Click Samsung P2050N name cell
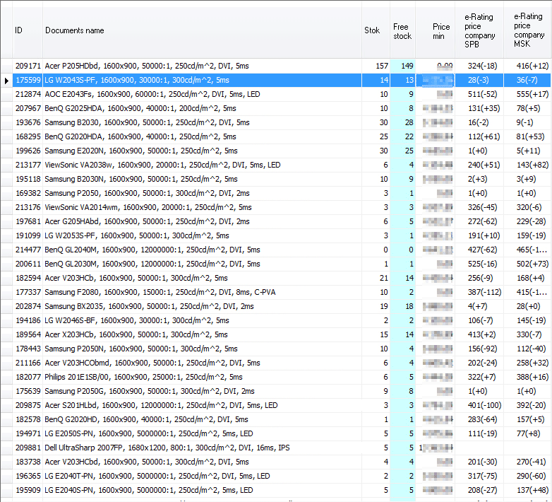Screen dimensions: 552x502 tap(202, 349)
